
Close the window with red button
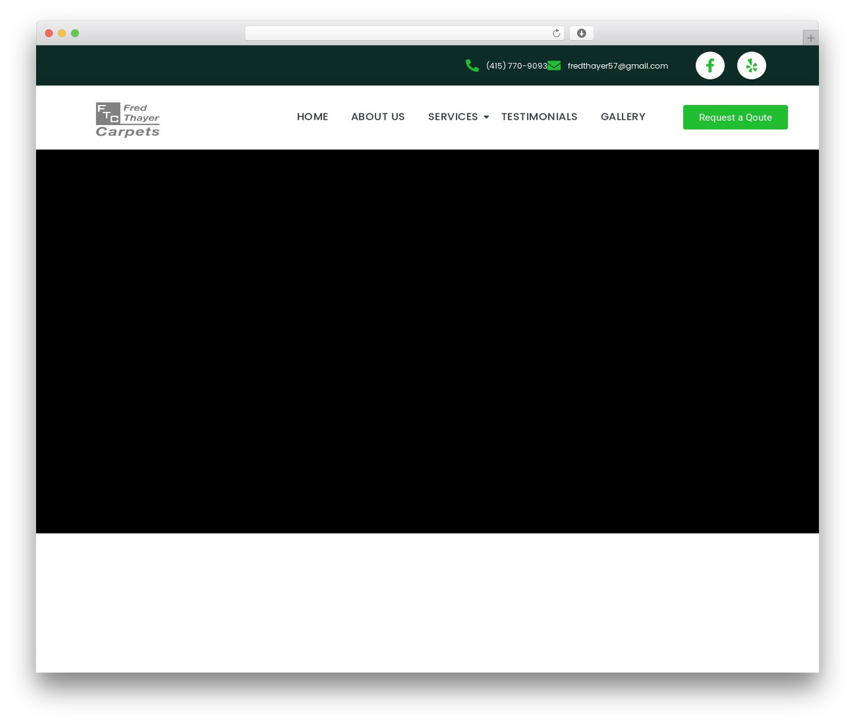[x=49, y=33]
